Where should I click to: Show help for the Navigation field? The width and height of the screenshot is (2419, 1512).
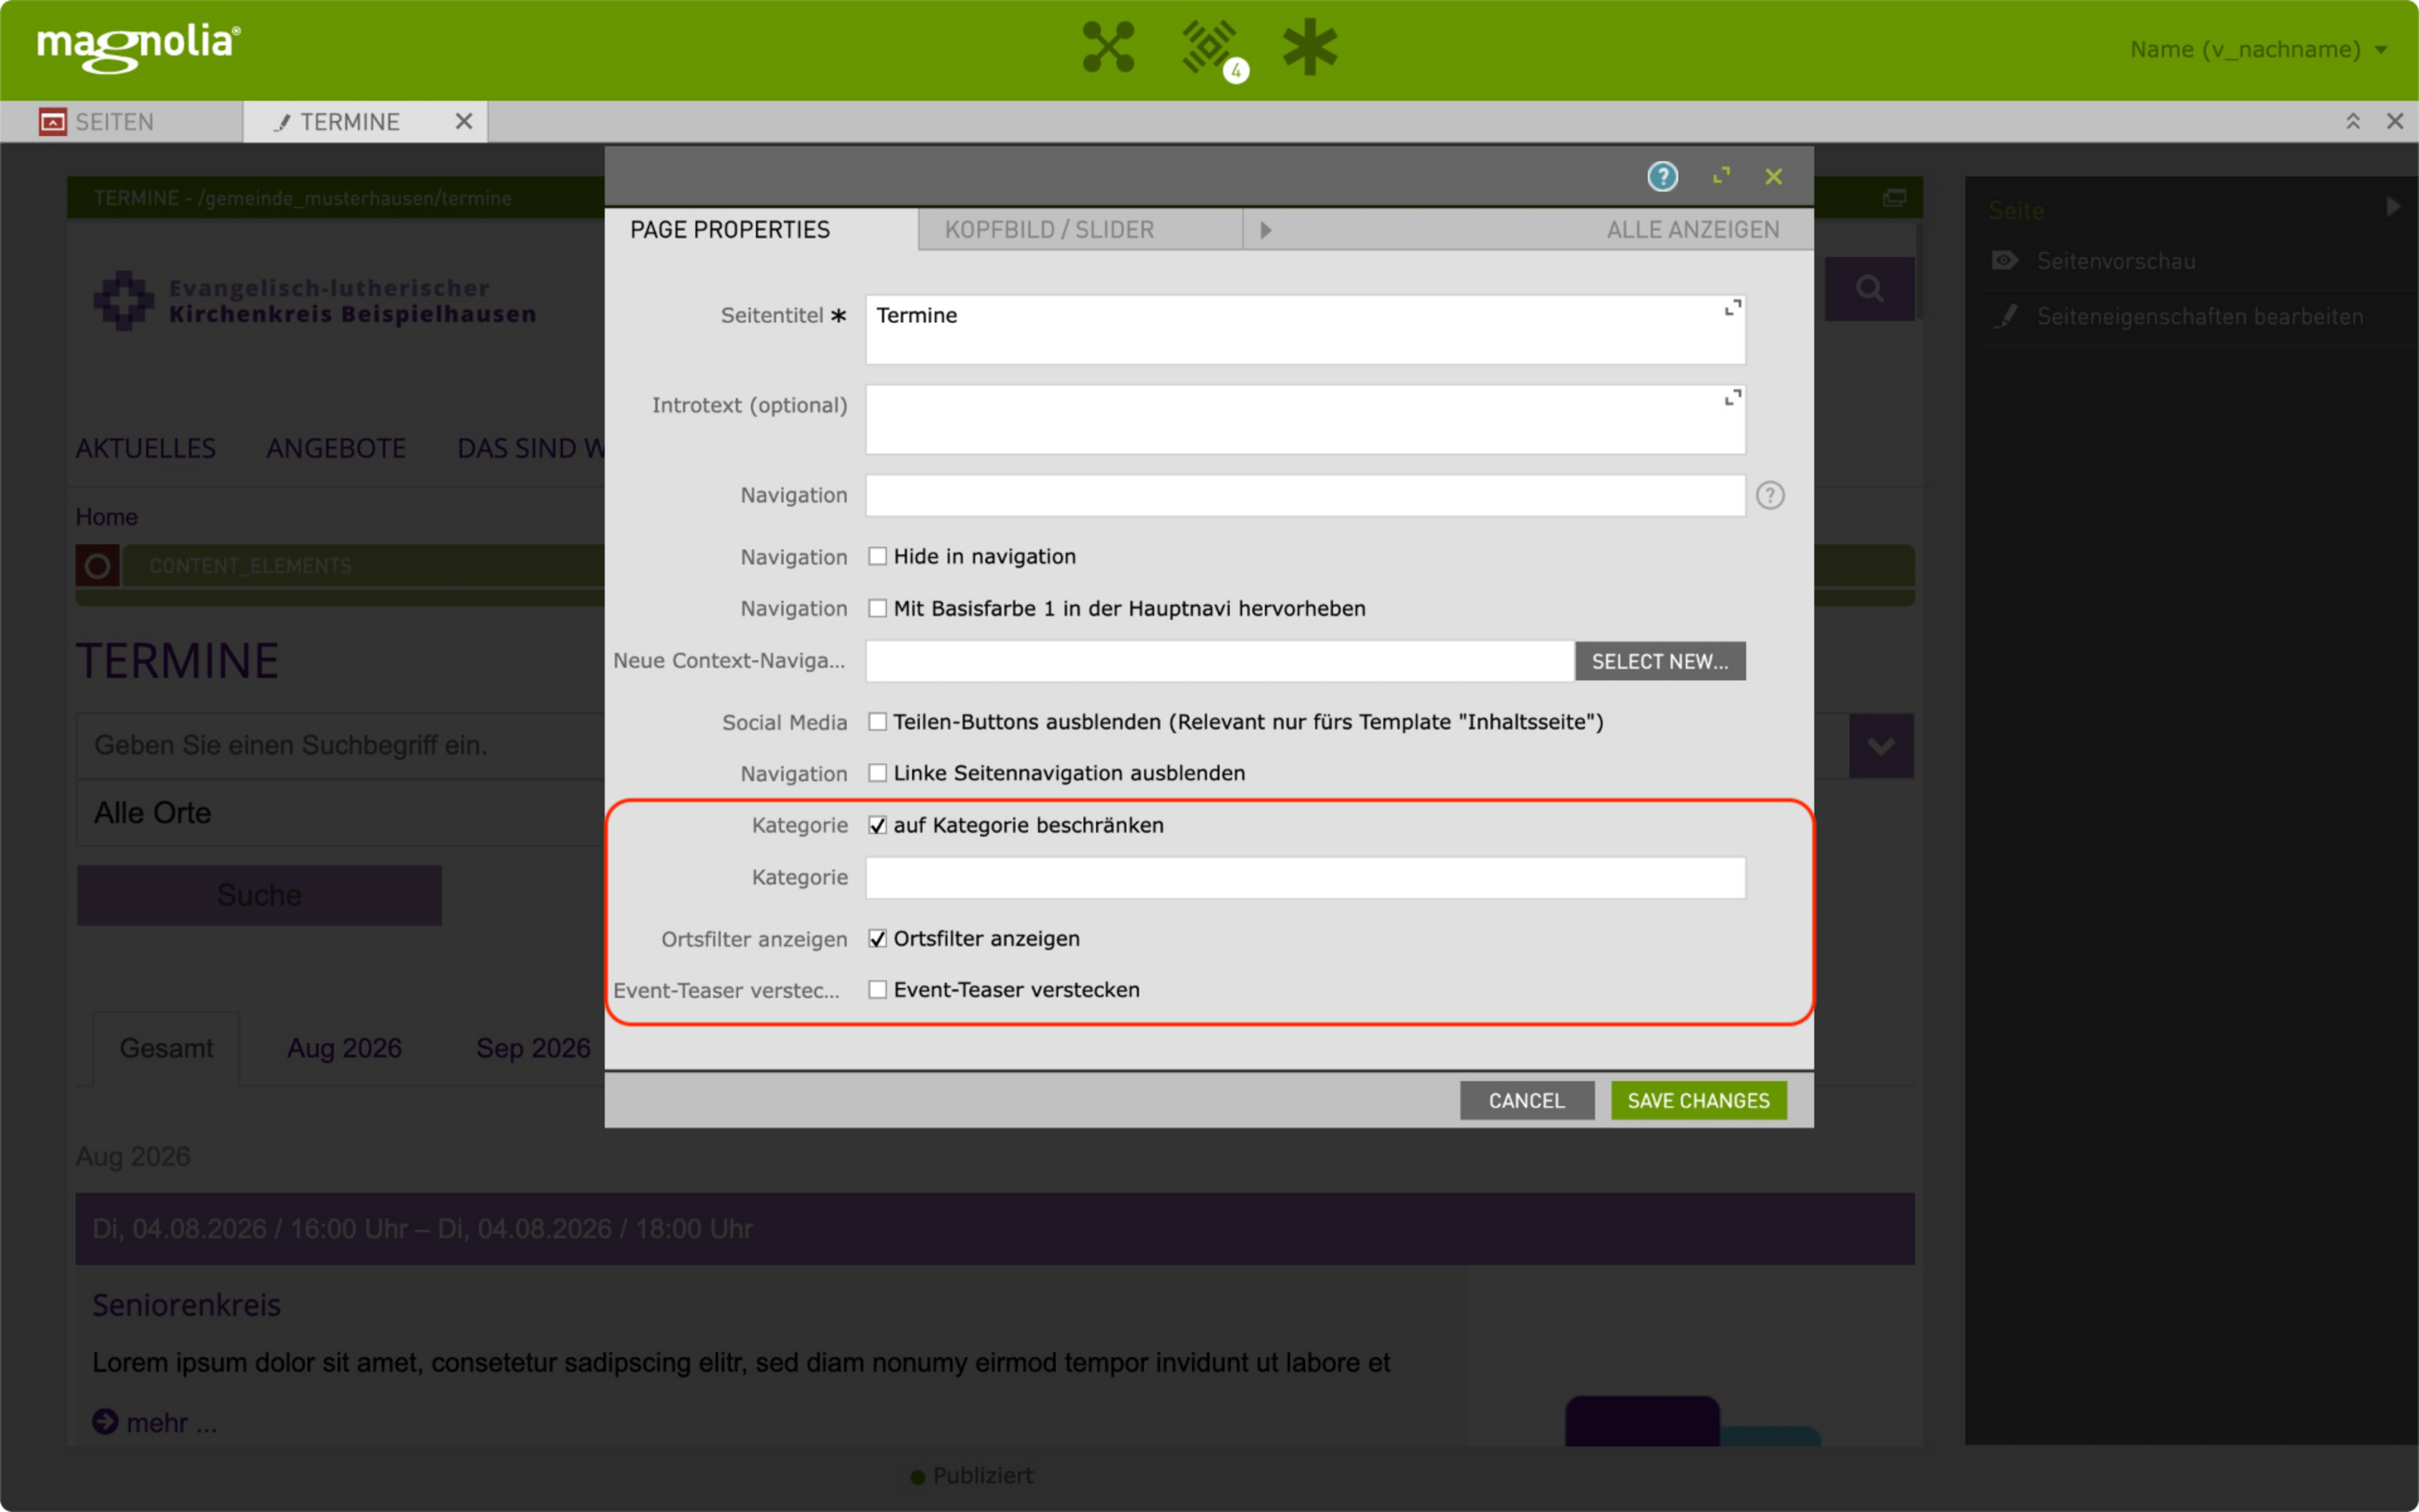coord(1769,495)
